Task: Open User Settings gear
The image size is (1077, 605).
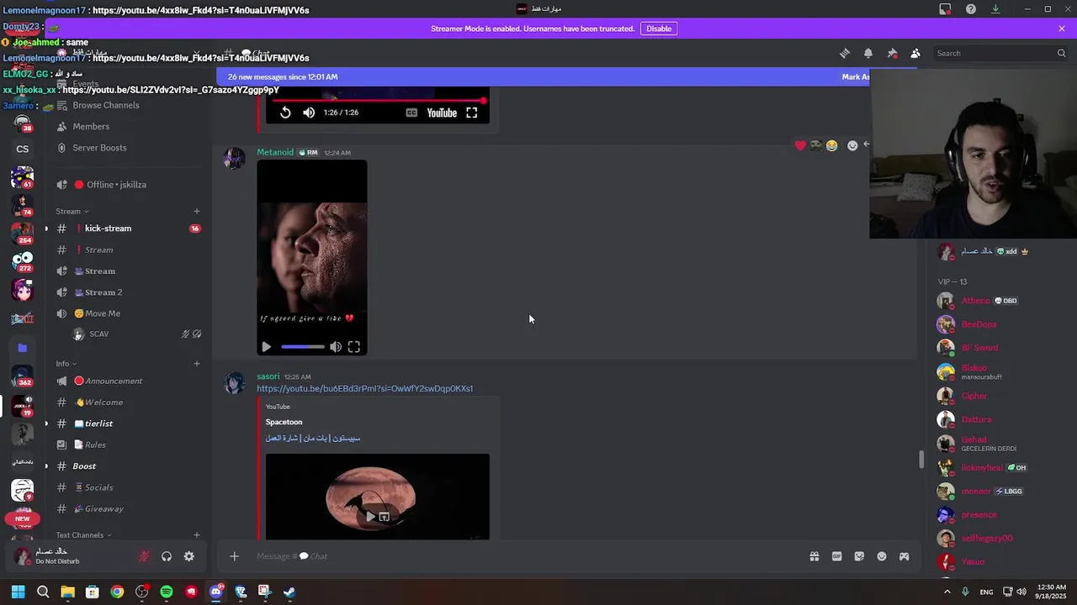Action: point(189,556)
